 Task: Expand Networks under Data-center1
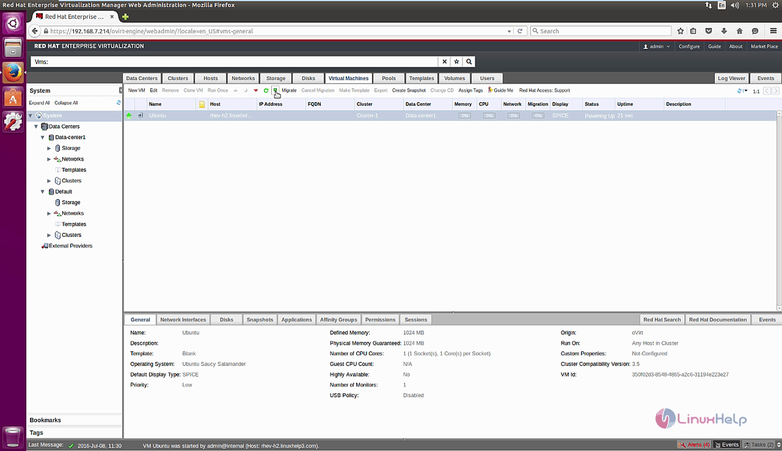[49, 159]
